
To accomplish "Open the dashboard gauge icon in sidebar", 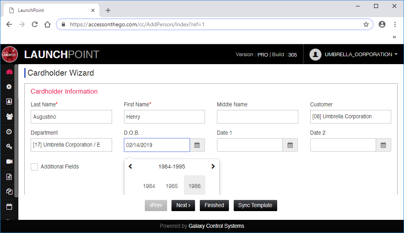I will pyautogui.click(x=9, y=72).
